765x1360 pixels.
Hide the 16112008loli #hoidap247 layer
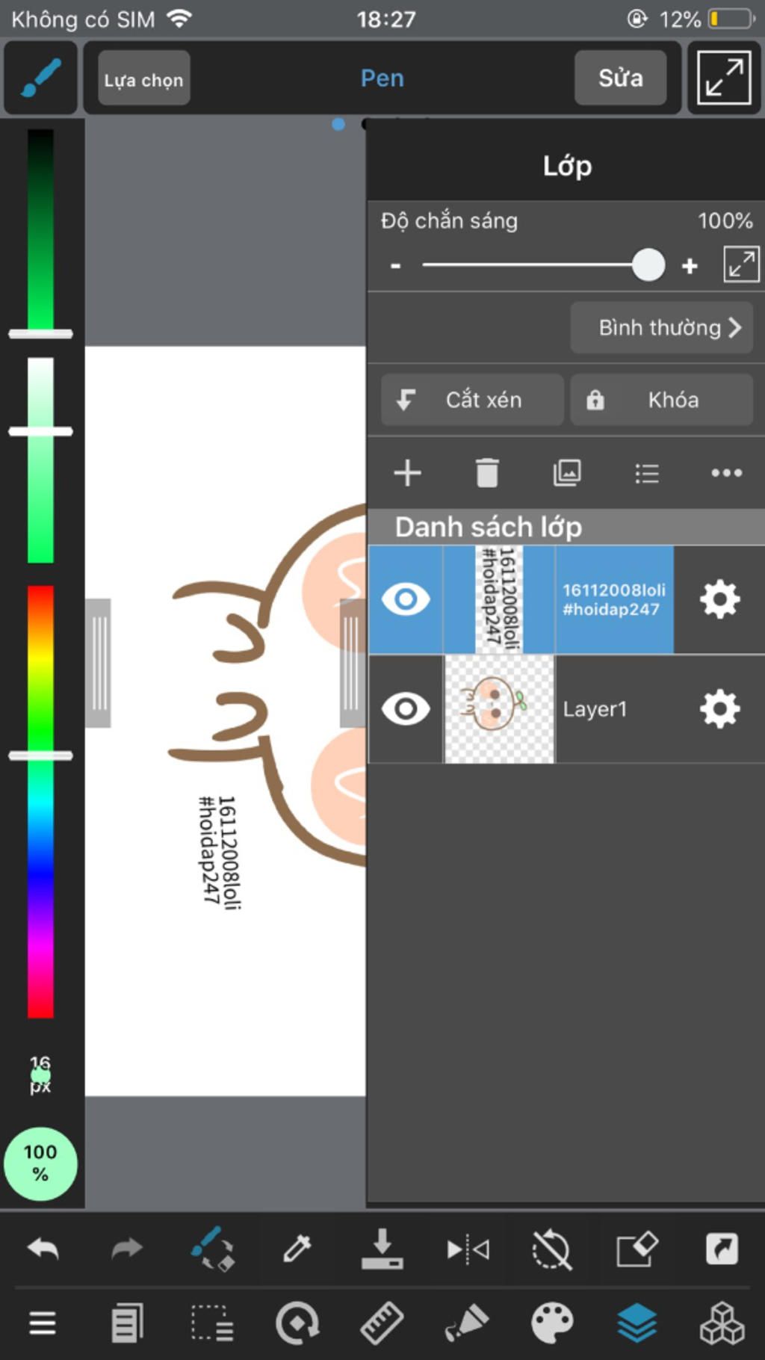(x=406, y=599)
